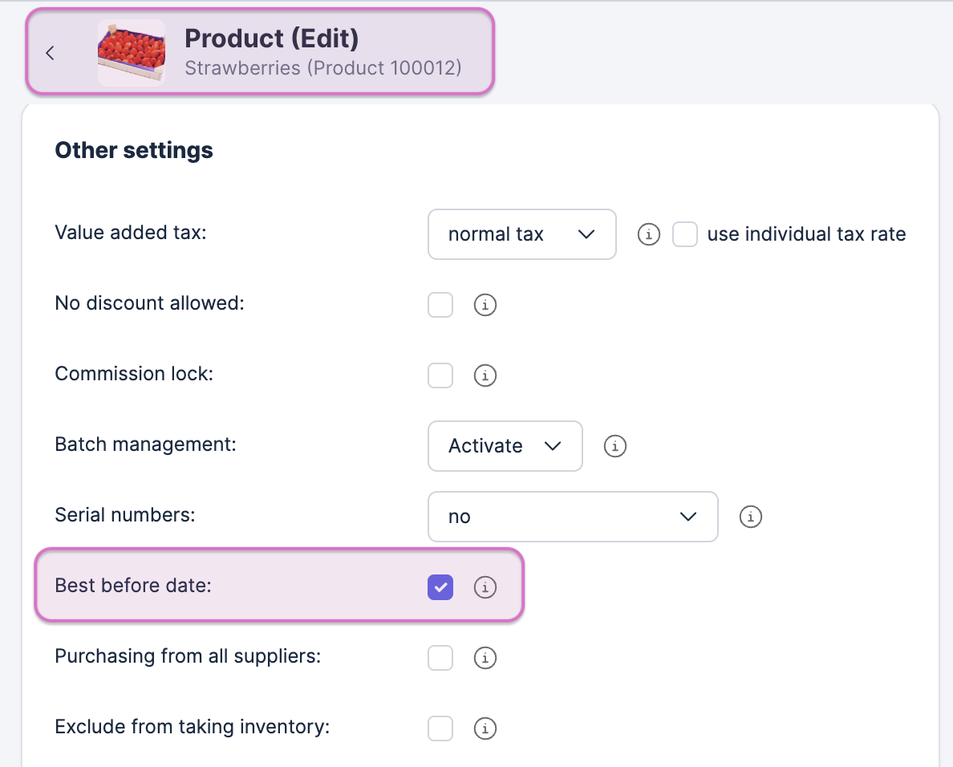Click the strawberries product thumbnail

tap(132, 53)
